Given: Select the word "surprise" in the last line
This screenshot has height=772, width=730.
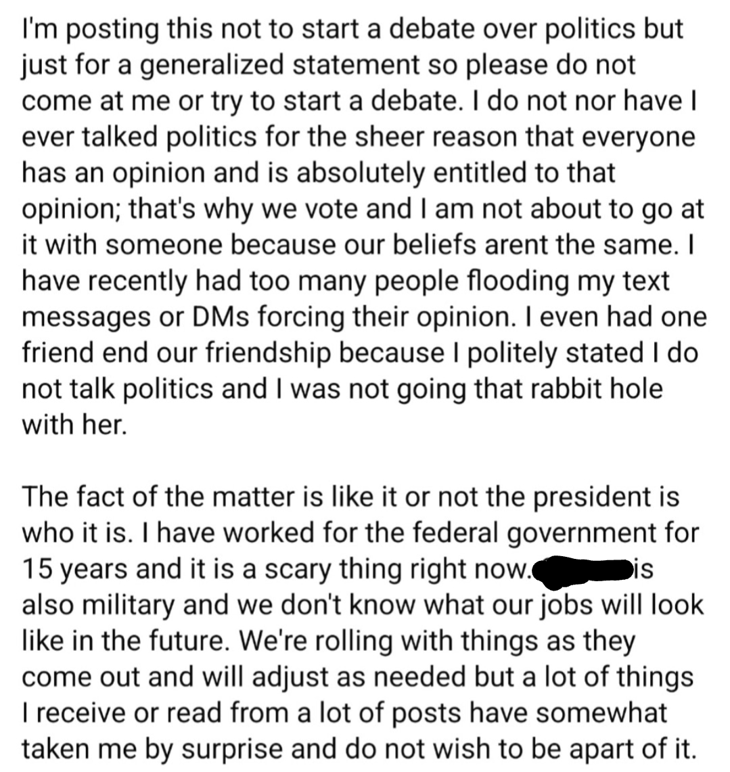Looking at the screenshot, I should pyautogui.click(x=227, y=750).
